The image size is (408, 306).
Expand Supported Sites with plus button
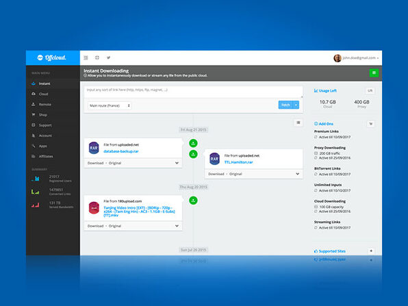pyautogui.click(x=371, y=251)
